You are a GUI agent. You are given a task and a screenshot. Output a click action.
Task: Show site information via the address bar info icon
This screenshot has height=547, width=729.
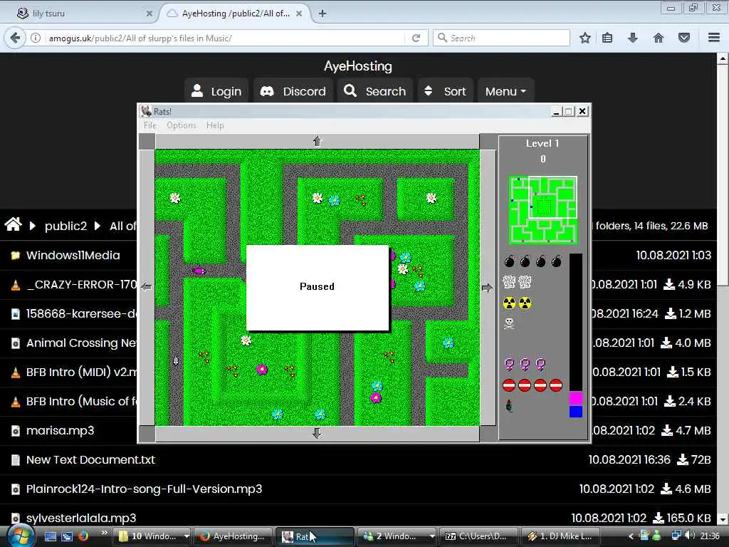tap(36, 38)
